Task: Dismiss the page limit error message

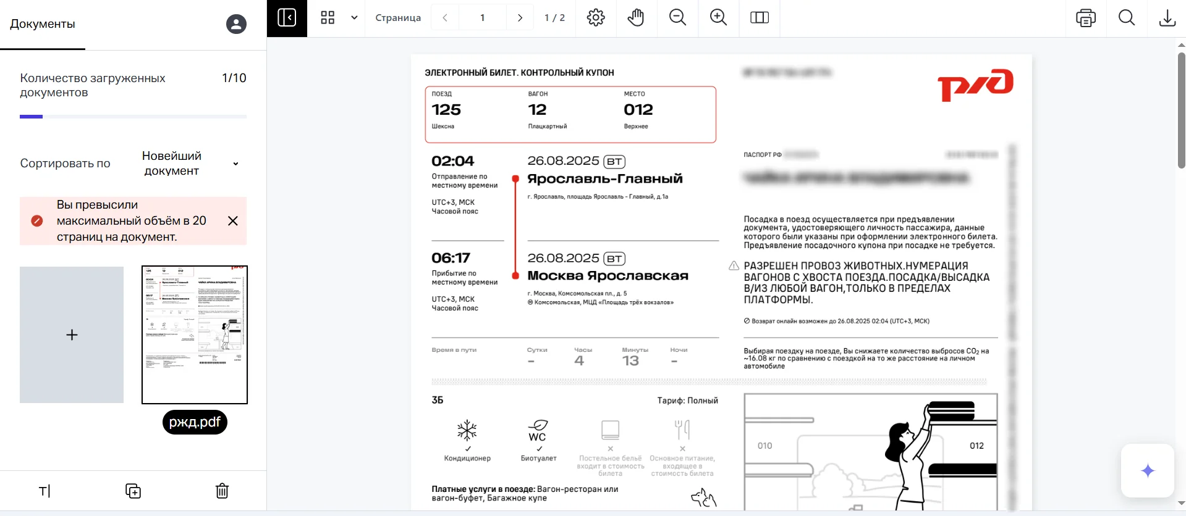Action: [x=233, y=221]
